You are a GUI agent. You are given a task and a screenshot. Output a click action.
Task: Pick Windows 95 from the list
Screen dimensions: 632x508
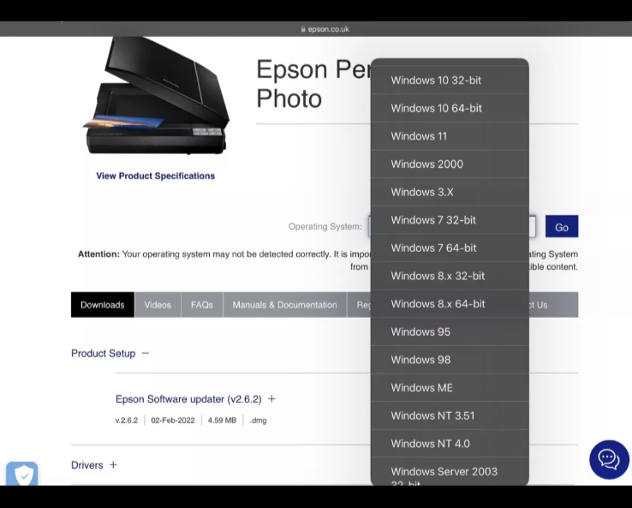point(450,332)
